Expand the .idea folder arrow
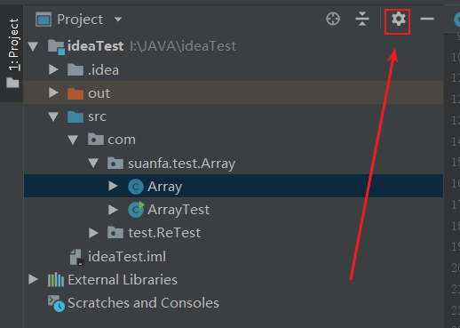Image resolution: width=460 pixels, height=328 pixels. [53, 69]
